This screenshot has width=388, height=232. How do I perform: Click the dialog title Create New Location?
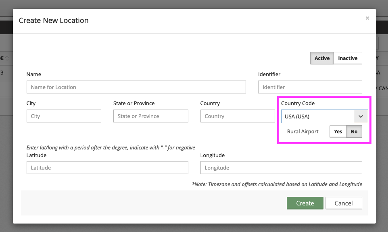tap(54, 20)
